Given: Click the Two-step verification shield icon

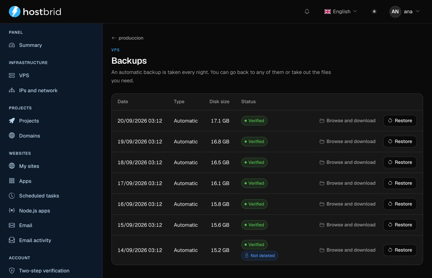Looking at the screenshot, I should (12, 271).
